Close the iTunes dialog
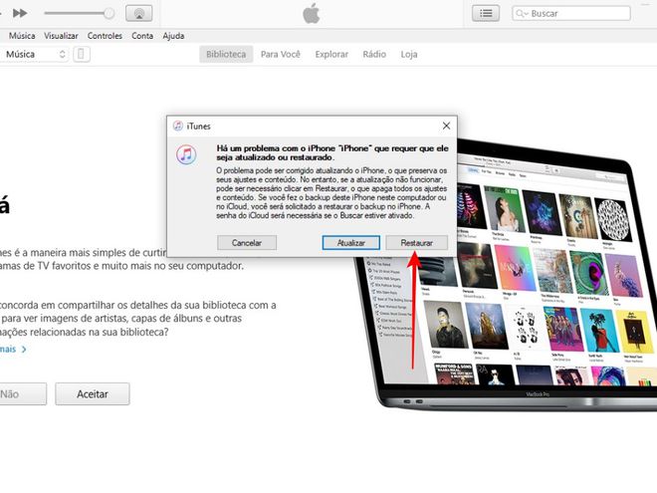 click(x=447, y=125)
